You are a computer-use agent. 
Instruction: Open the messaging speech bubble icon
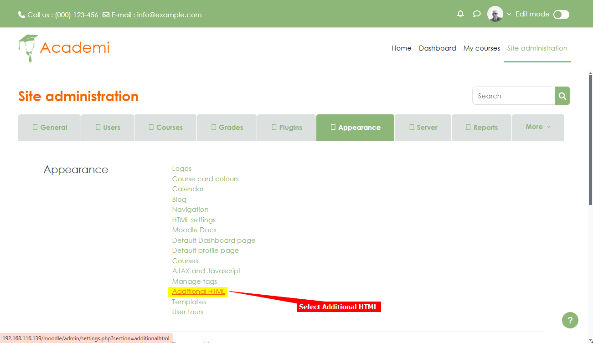477,14
